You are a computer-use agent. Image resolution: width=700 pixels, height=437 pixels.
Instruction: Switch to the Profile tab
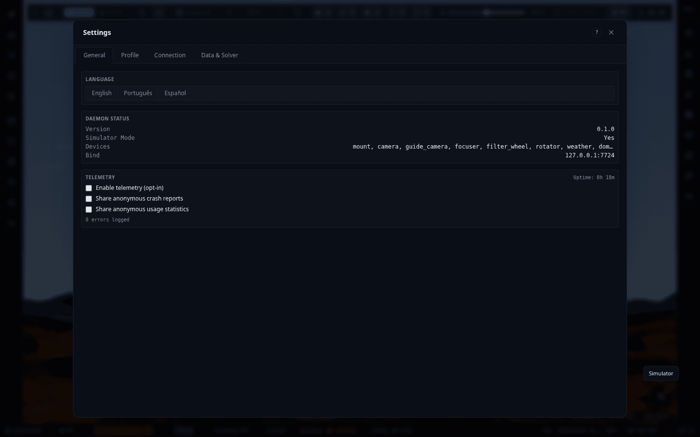click(130, 55)
